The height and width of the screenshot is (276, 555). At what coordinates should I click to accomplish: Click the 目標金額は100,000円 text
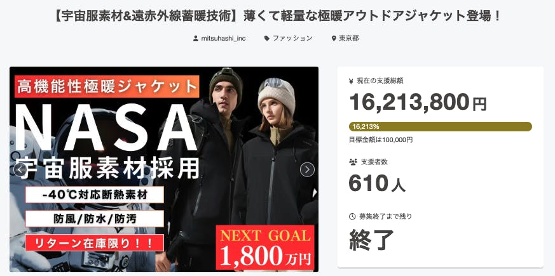(381, 140)
